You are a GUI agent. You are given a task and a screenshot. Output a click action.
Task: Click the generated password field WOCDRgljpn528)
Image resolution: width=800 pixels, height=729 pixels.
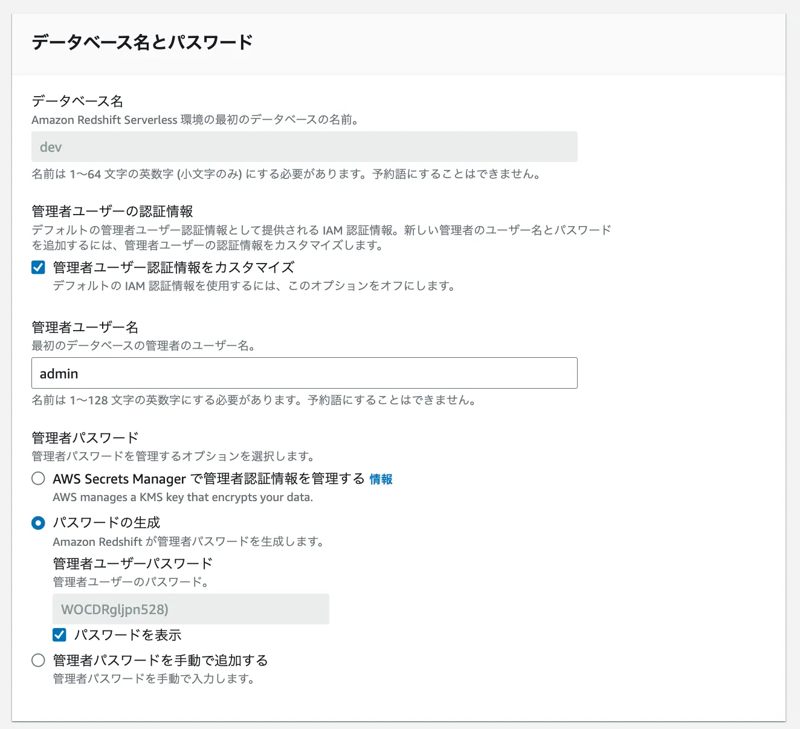[190, 609]
